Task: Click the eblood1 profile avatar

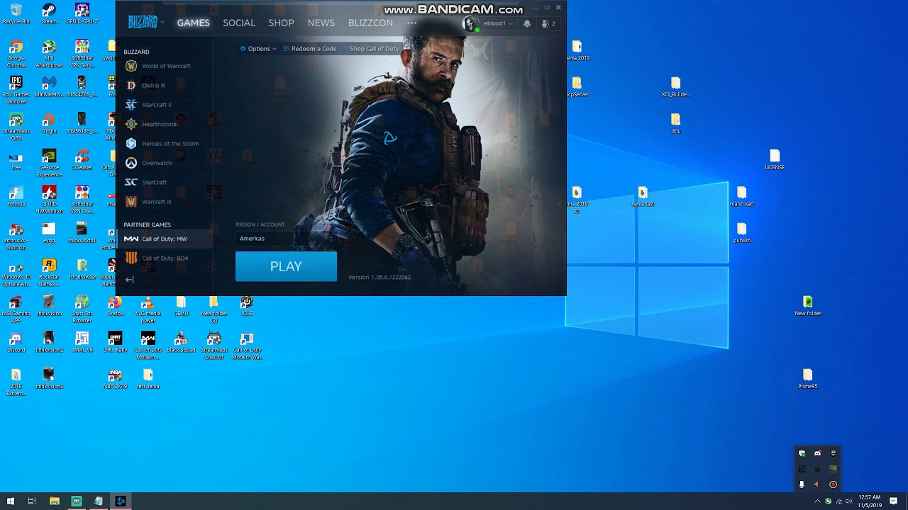Action: coord(470,23)
